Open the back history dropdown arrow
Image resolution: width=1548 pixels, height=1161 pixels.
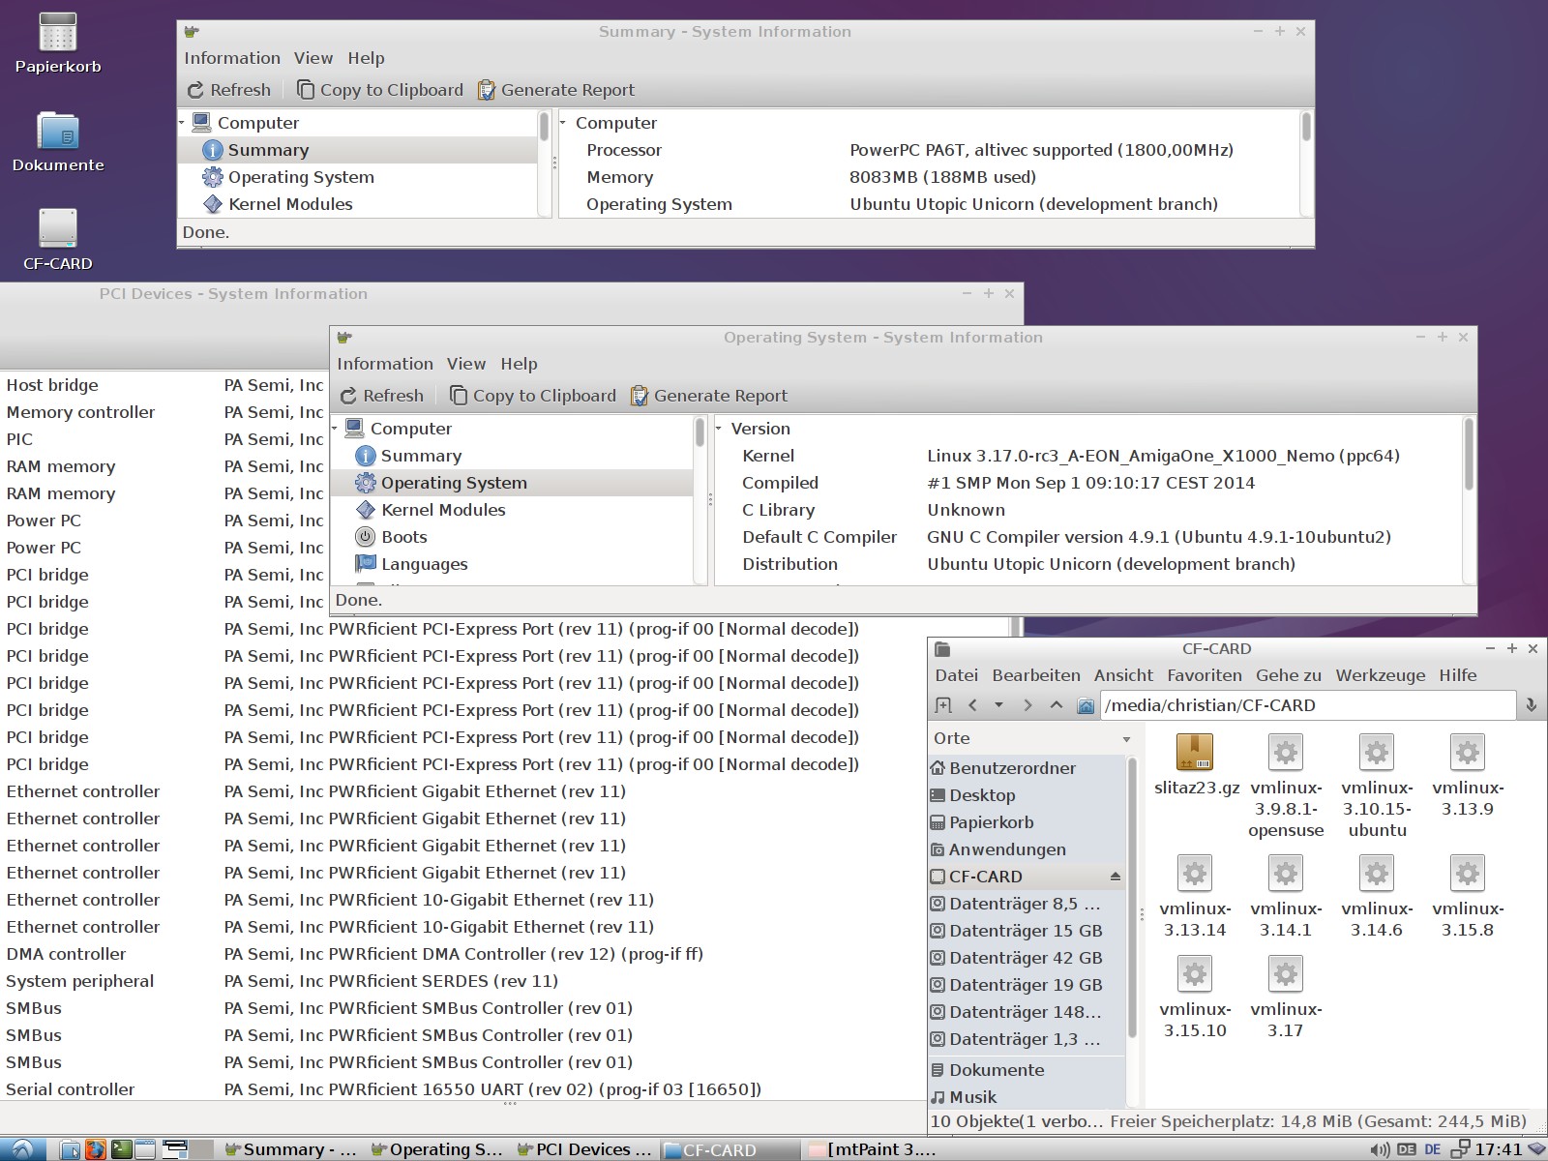tap(998, 705)
